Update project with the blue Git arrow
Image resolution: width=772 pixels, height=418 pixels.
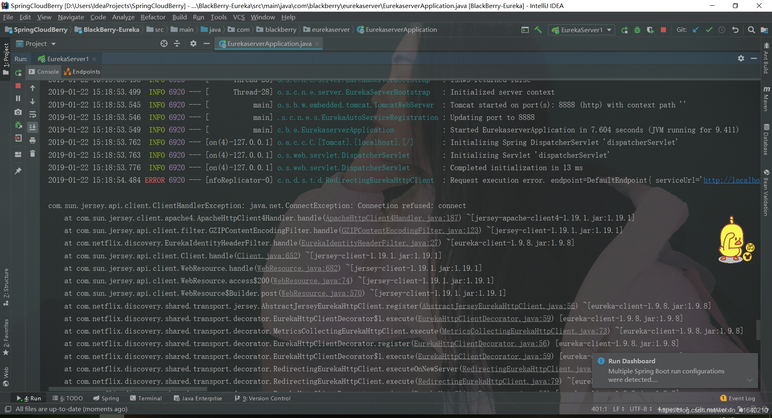[696, 30]
